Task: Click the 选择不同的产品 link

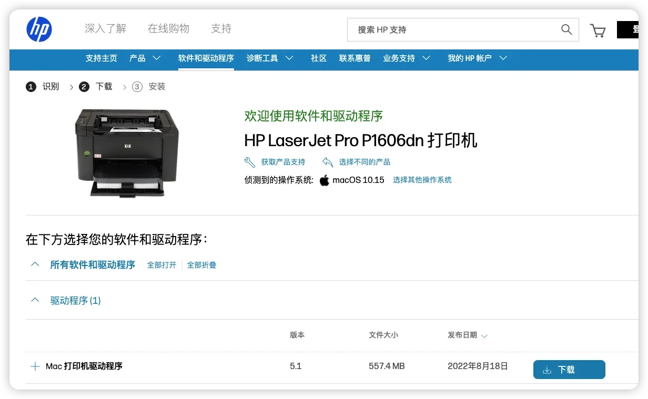Action: [x=364, y=162]
